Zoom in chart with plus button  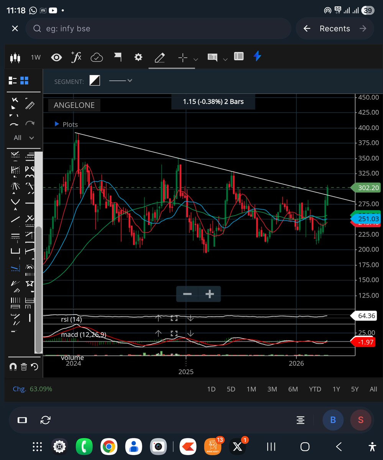209,294
